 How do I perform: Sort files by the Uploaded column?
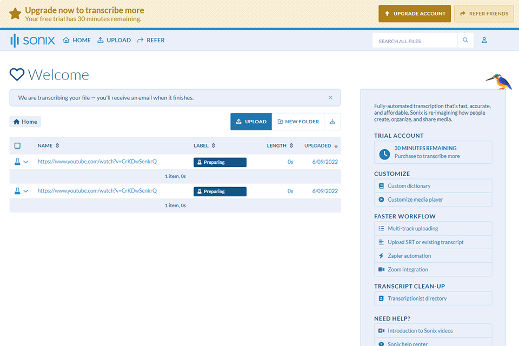321,145
